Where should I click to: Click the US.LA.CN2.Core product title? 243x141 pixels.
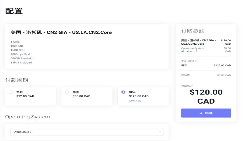tap(61, 32)
